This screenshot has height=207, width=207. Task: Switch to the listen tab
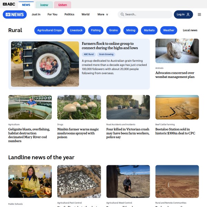click(62, 5)
